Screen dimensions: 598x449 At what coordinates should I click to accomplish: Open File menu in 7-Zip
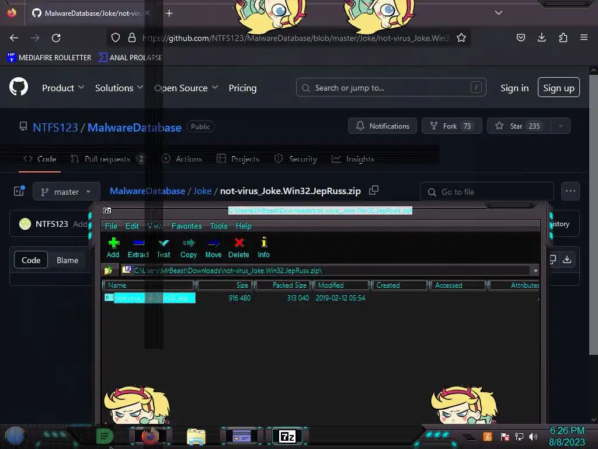[x=111, y=226]
